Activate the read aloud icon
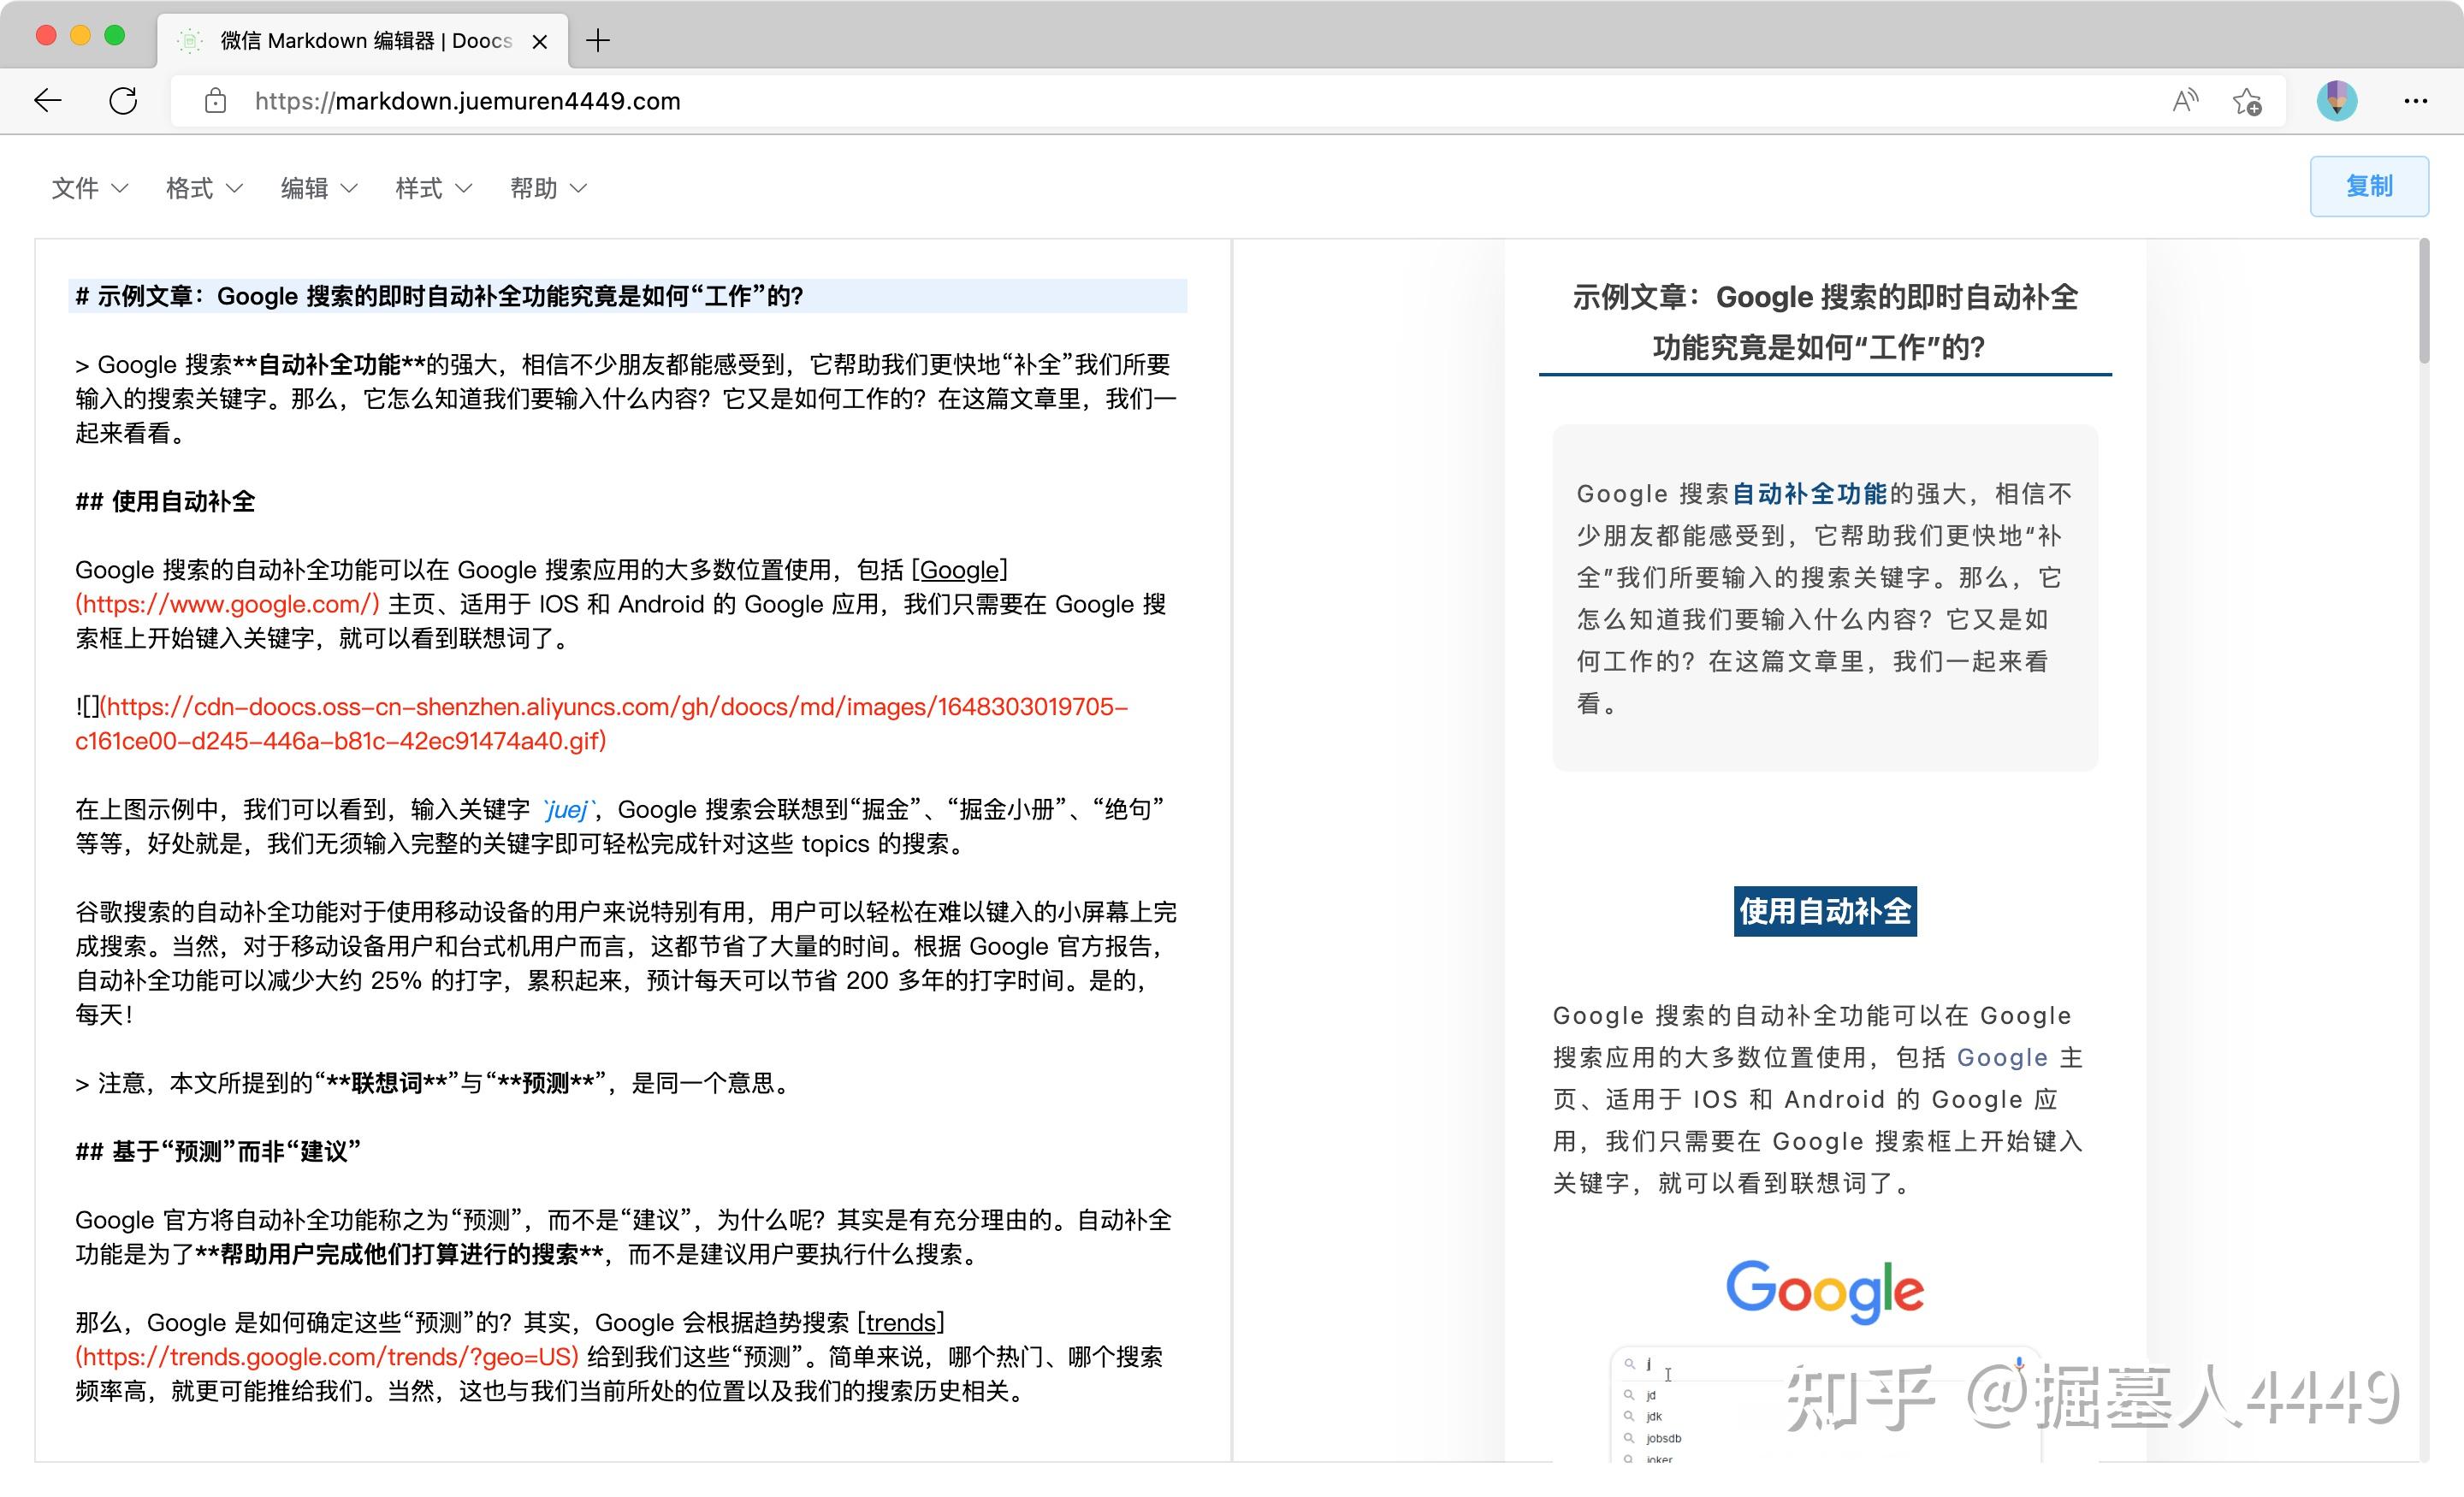Screen dimensions: 2464x1497 [2185, 101]
